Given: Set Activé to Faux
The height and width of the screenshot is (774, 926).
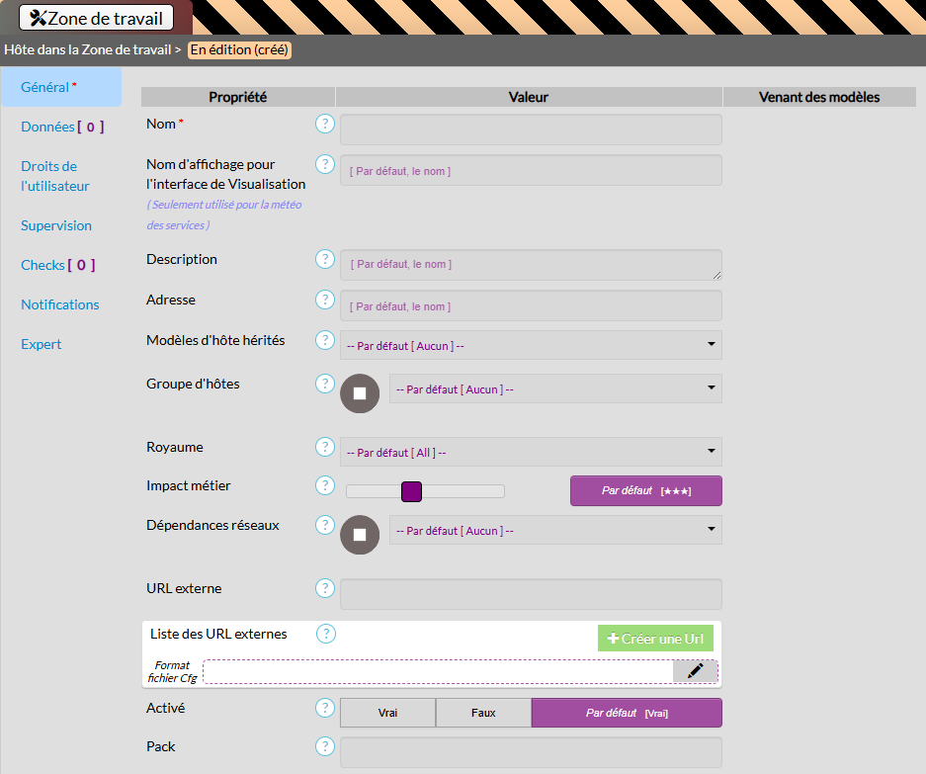Looking at the screenshot, I should tap(483, 713).
